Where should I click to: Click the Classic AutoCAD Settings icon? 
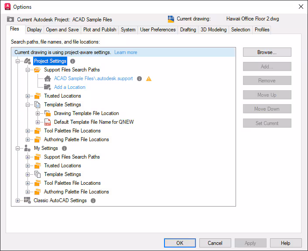point(27,200)
